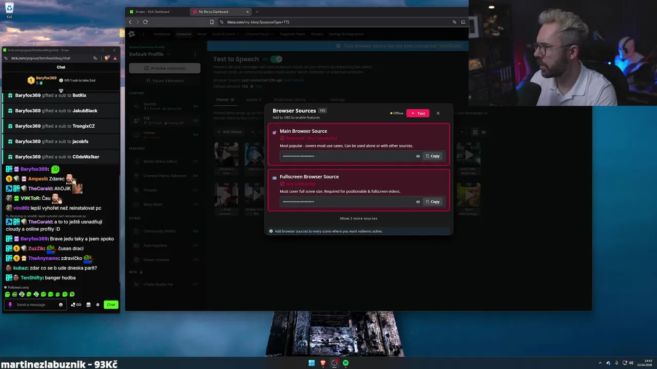Click the Send a message chat input

pos(36,305)
